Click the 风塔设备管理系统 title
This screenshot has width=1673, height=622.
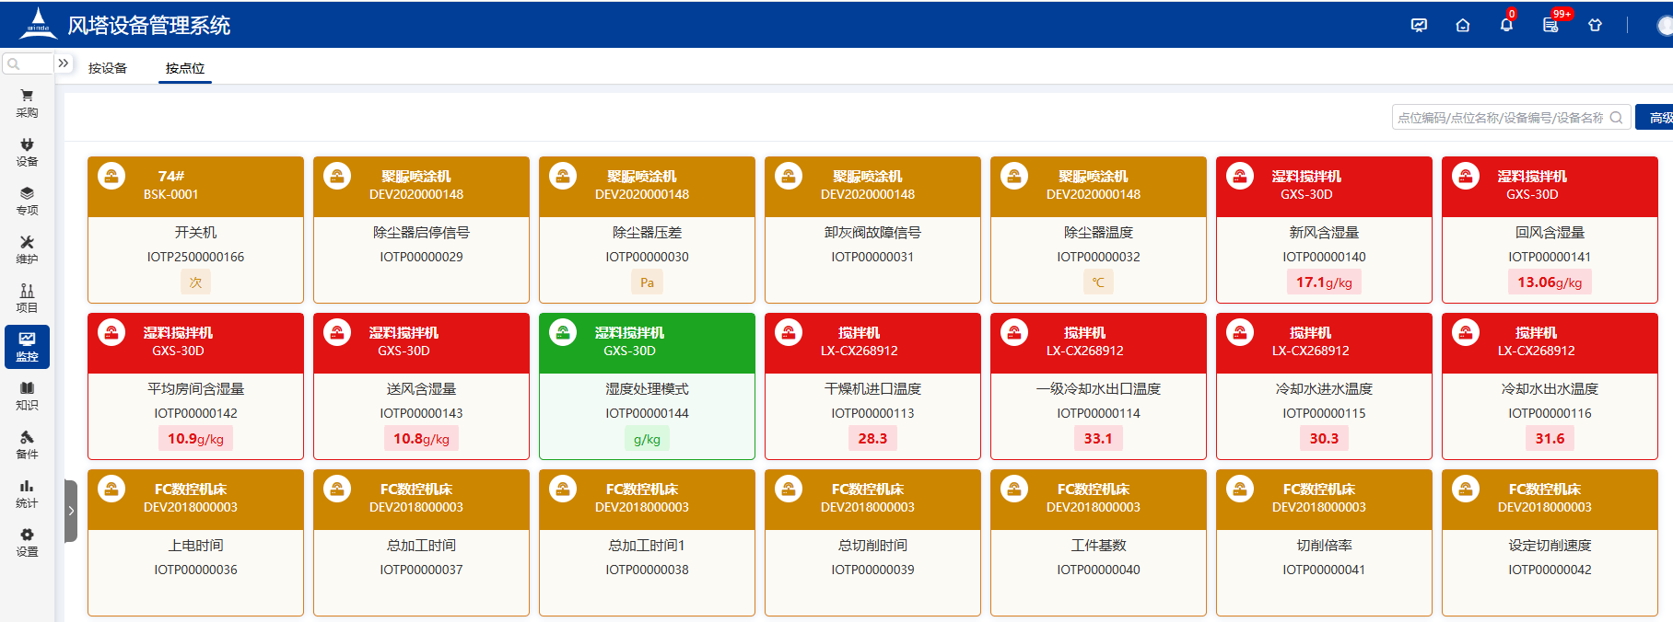pos(149,25)
